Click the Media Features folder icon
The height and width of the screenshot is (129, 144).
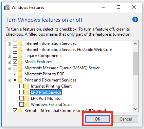pos(20,62)
